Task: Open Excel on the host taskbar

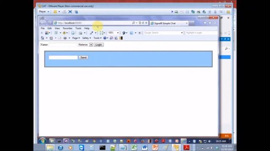Action: pyautogui.click(x=134, y=147)
